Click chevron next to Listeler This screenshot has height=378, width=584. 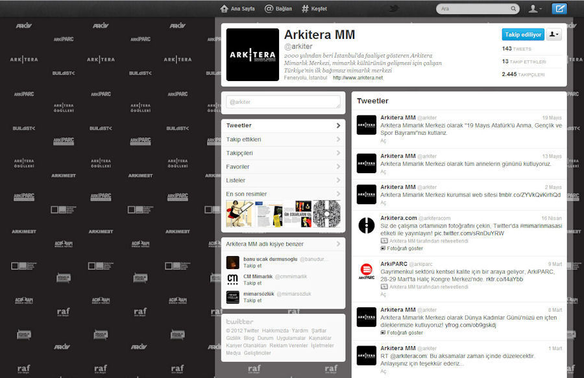pyautogui.click(x=338, y=180)
